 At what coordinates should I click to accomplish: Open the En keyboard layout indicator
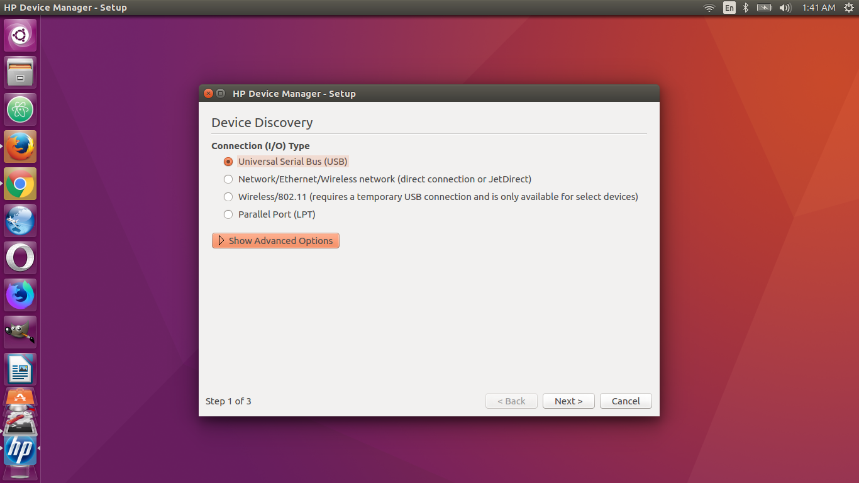coord(729,8)
